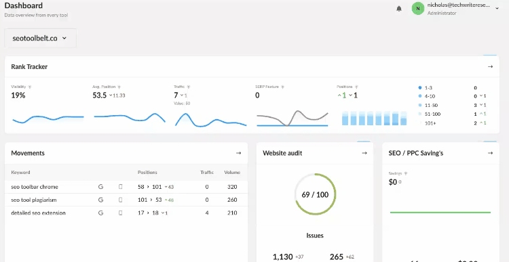Click the Positions bar chart
Image resolution: width=509 pixels, height=262 pixels.
pyautogui.click(x=374, y=118)
